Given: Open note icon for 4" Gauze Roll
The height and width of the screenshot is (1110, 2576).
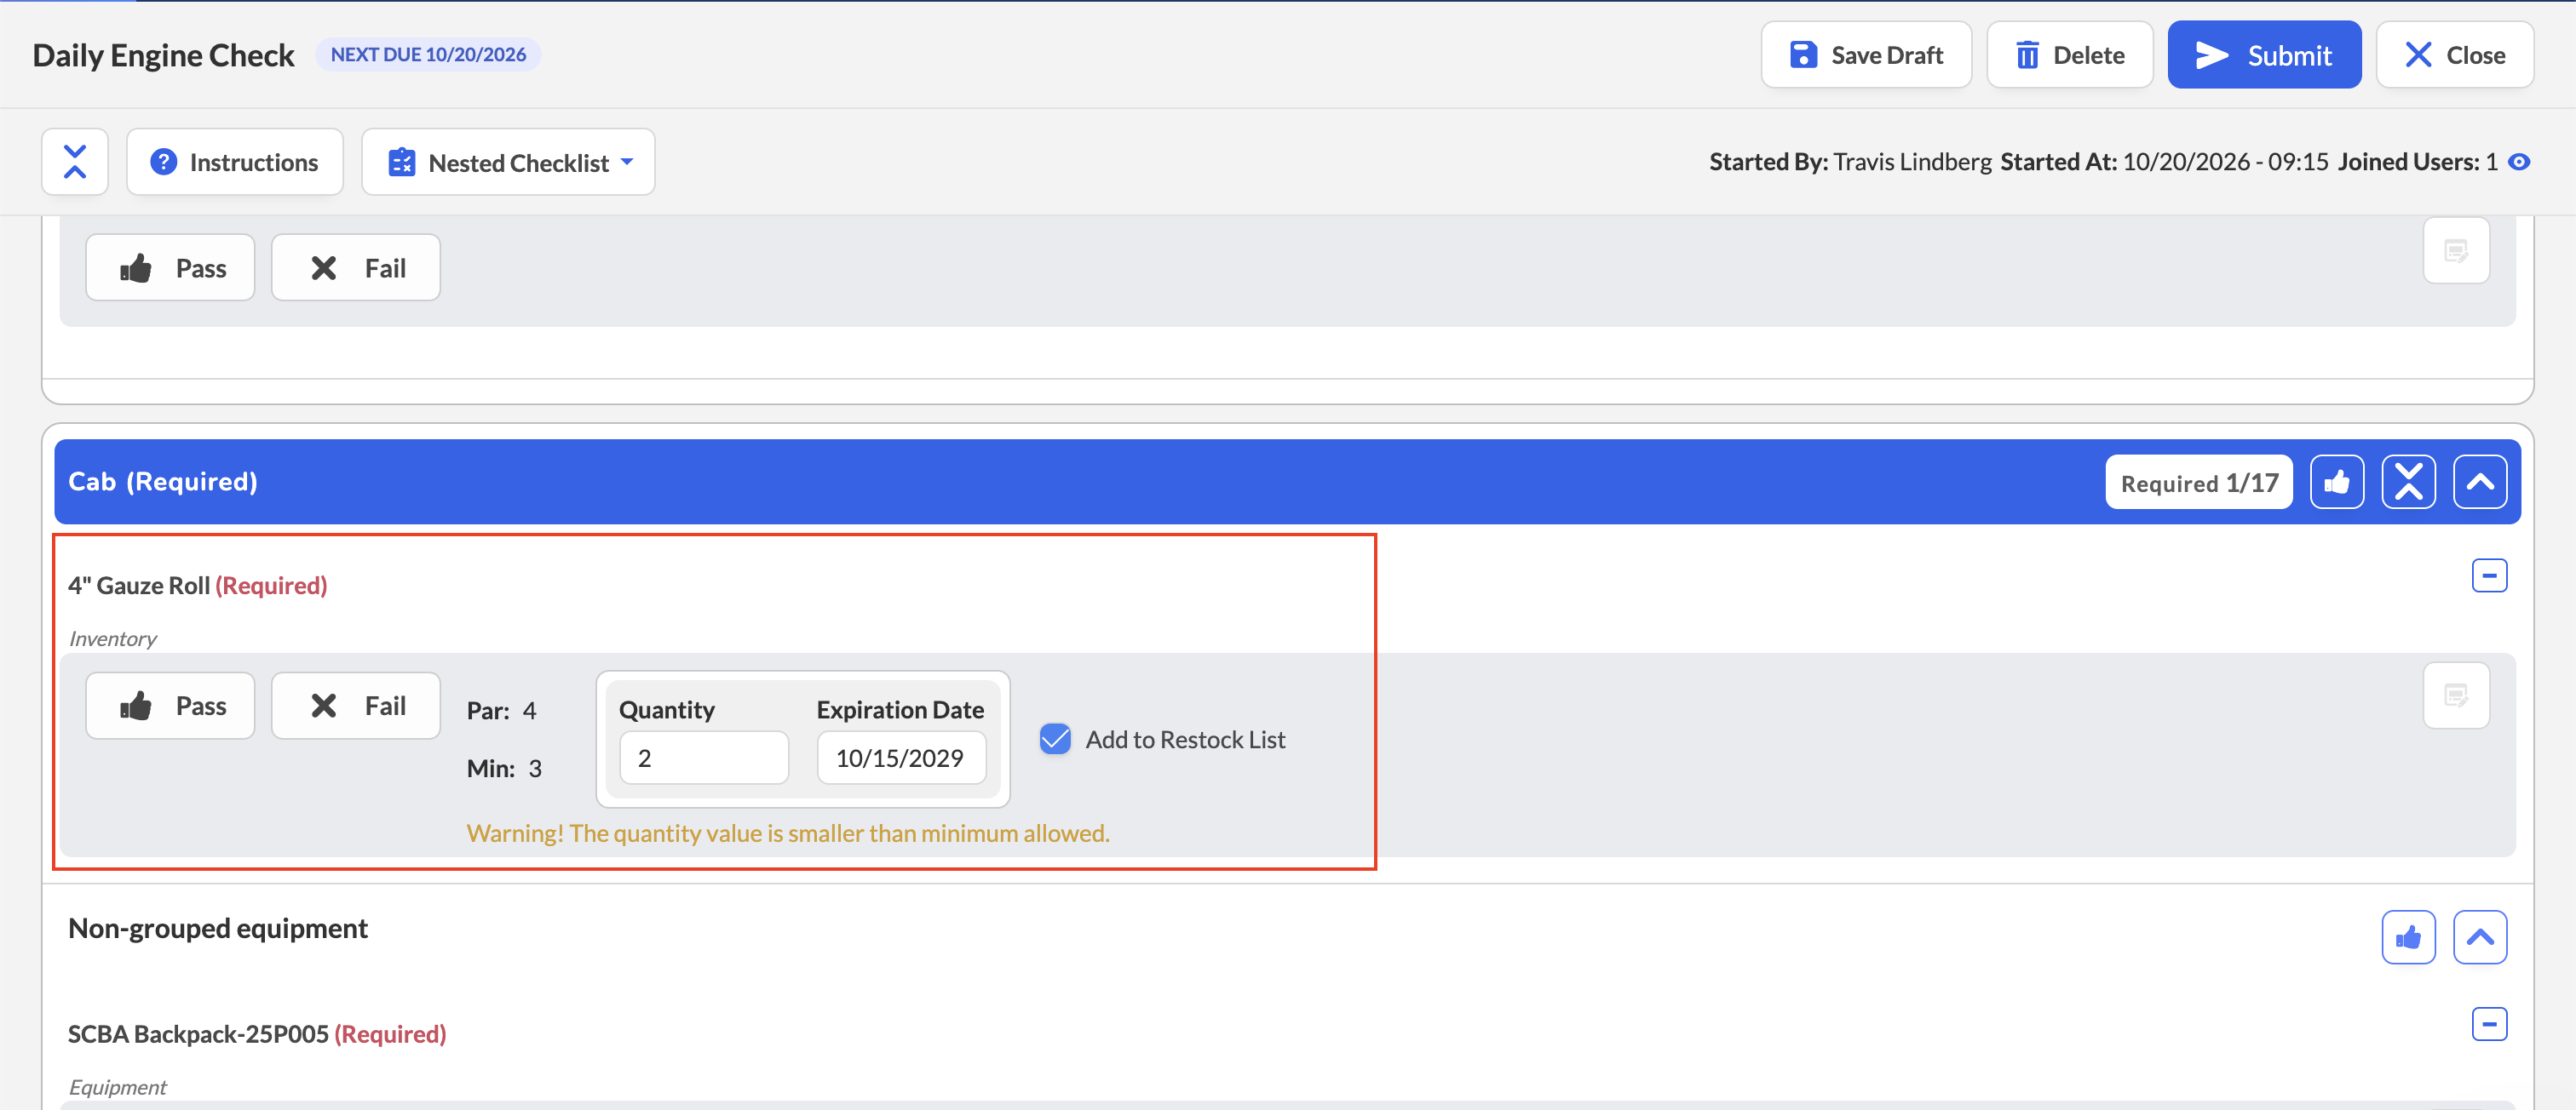Looking at the screenshot, I should (x=2456, y=695).
